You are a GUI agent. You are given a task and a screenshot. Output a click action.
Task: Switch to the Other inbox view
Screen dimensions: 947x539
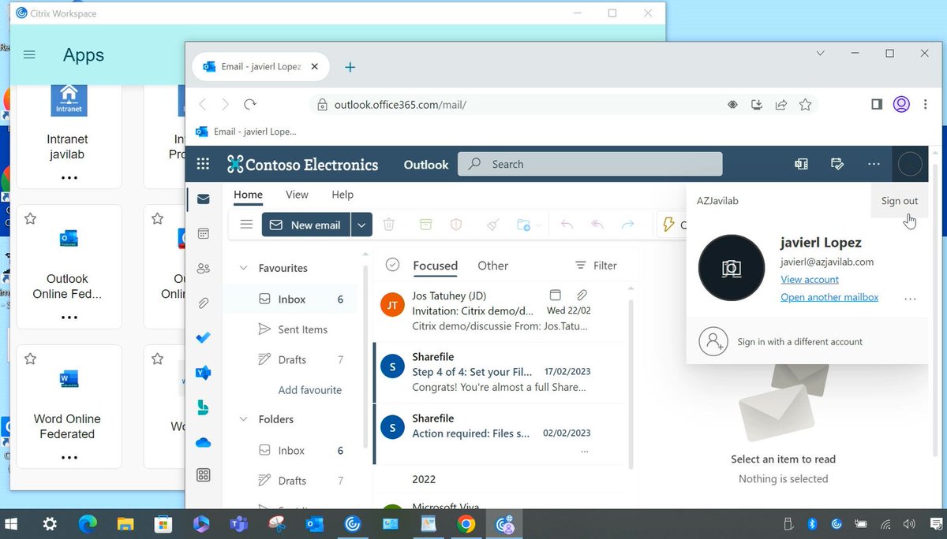click(x=492, y=266)
